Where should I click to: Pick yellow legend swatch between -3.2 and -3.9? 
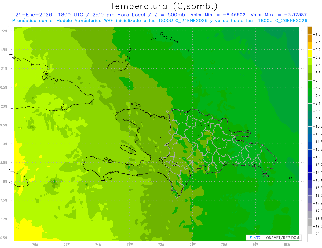click(309, 54)
